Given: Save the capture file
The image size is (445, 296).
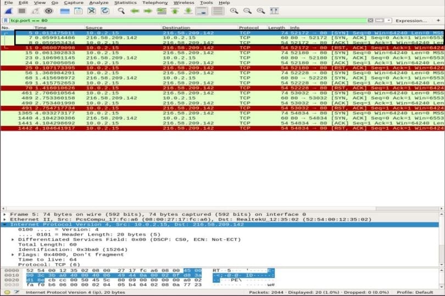Looking at the screenshot, I should click(78, 11).
